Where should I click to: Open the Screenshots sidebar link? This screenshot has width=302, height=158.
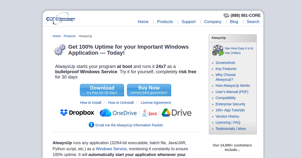pos(225,63)
